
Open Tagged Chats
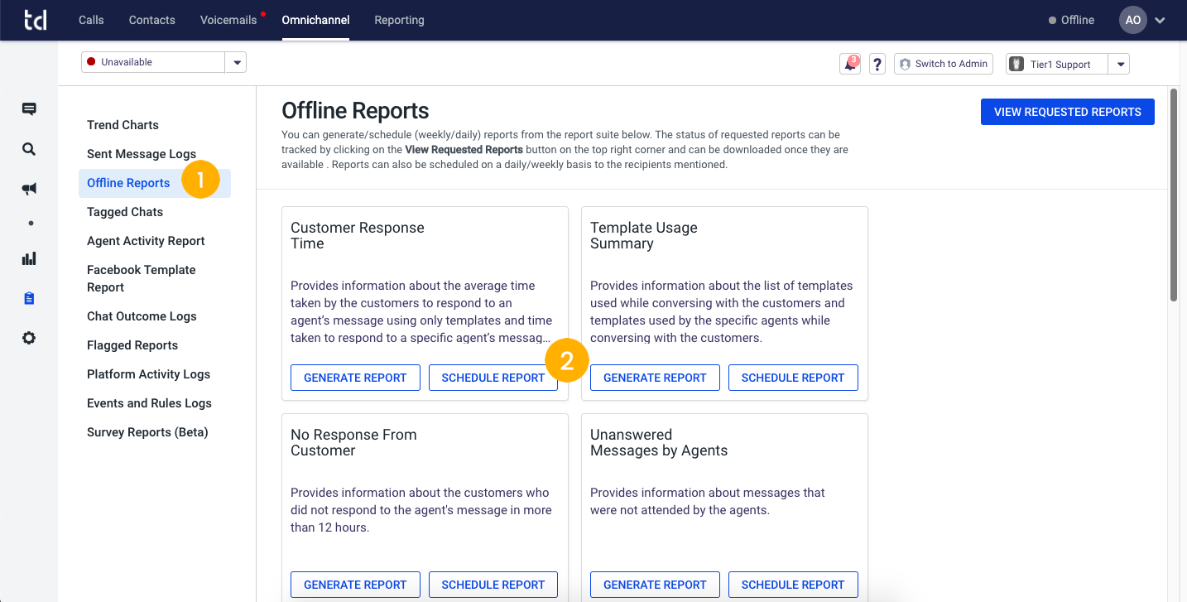click(125, 212)
